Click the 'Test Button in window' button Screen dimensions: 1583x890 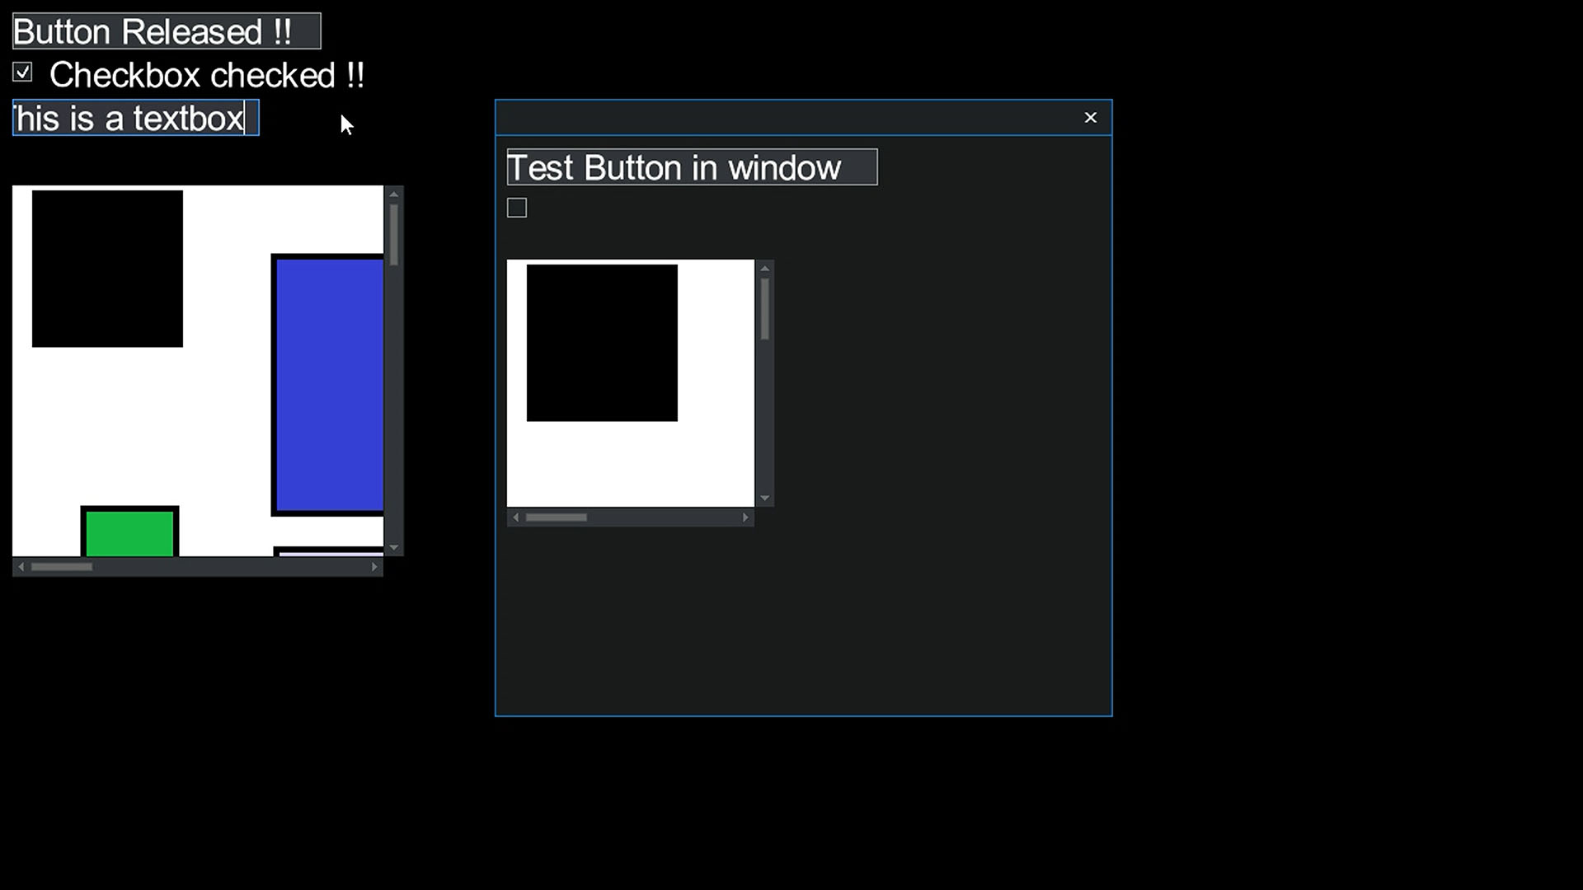pyautogui.click(x=692, y=166)
